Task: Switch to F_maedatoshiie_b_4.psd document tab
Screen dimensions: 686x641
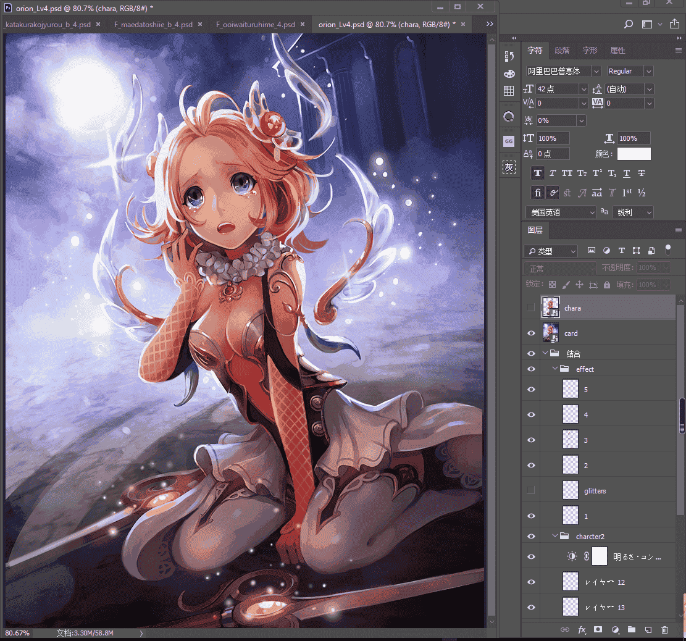Action: pos(153,25)
